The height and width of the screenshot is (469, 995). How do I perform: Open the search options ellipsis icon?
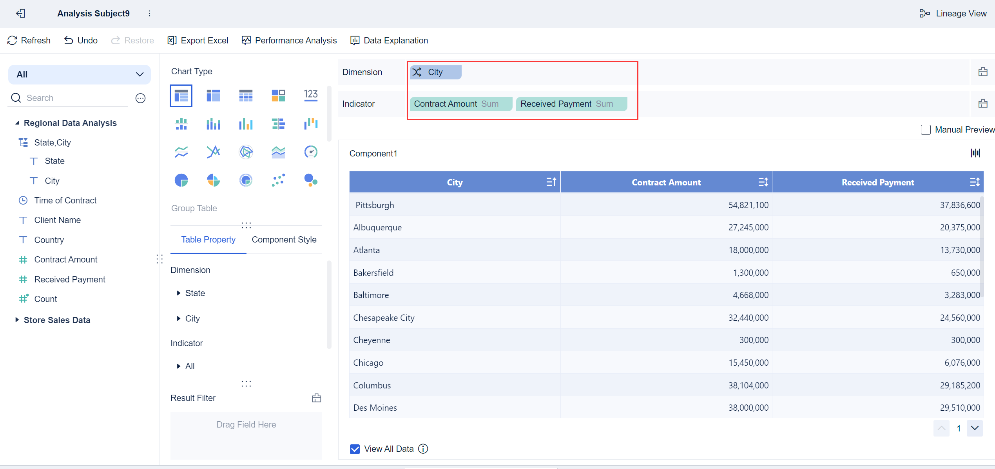click(141, 98)
